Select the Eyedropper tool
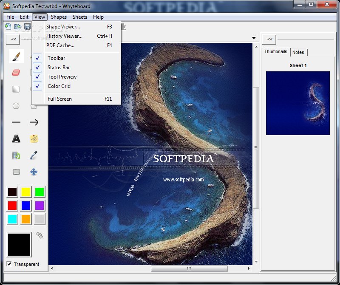 34,155
